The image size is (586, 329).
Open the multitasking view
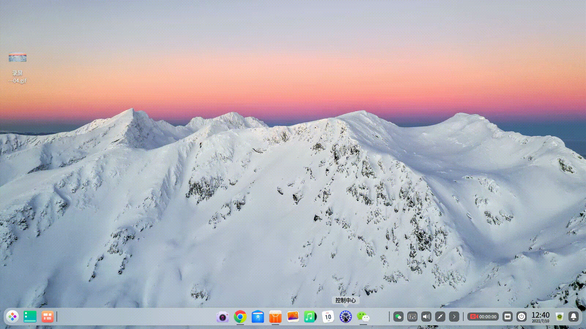48,317
